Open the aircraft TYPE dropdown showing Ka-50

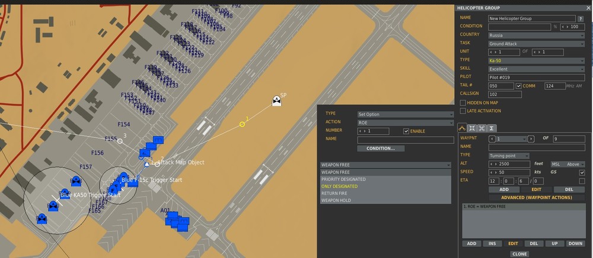[536, 60]
